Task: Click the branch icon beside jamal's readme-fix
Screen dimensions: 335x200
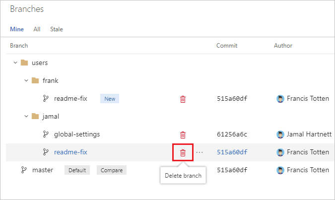Action: (x=46, y=152)
